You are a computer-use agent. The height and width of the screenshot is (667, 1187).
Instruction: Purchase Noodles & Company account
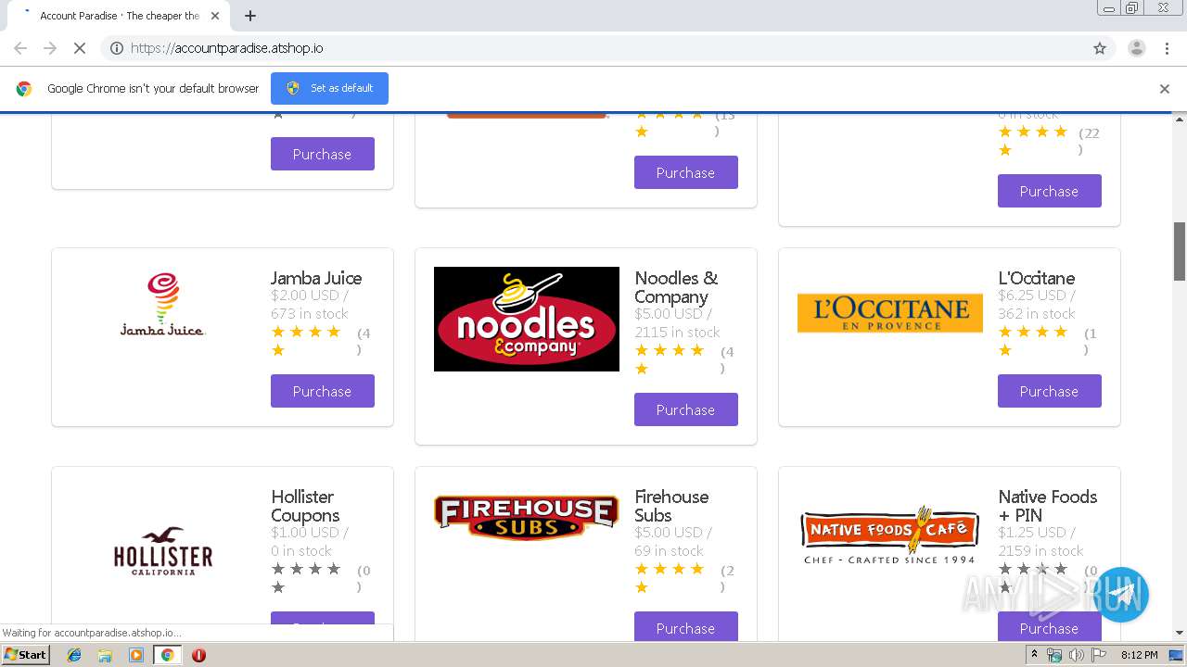coord(686,409)
